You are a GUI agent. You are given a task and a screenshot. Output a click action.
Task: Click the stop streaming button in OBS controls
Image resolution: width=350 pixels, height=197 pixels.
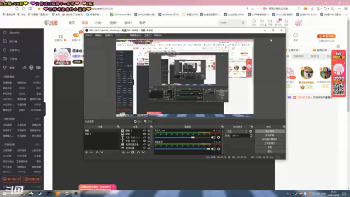tap(270, 131)
